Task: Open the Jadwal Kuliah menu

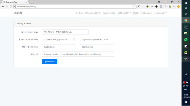Action: coord(109,13)
